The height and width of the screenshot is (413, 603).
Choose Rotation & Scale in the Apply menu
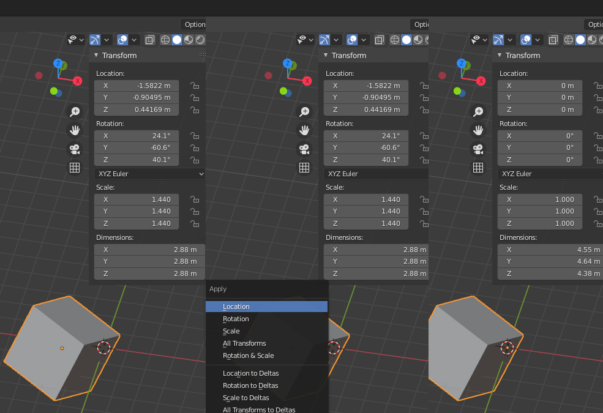(266, 355)
